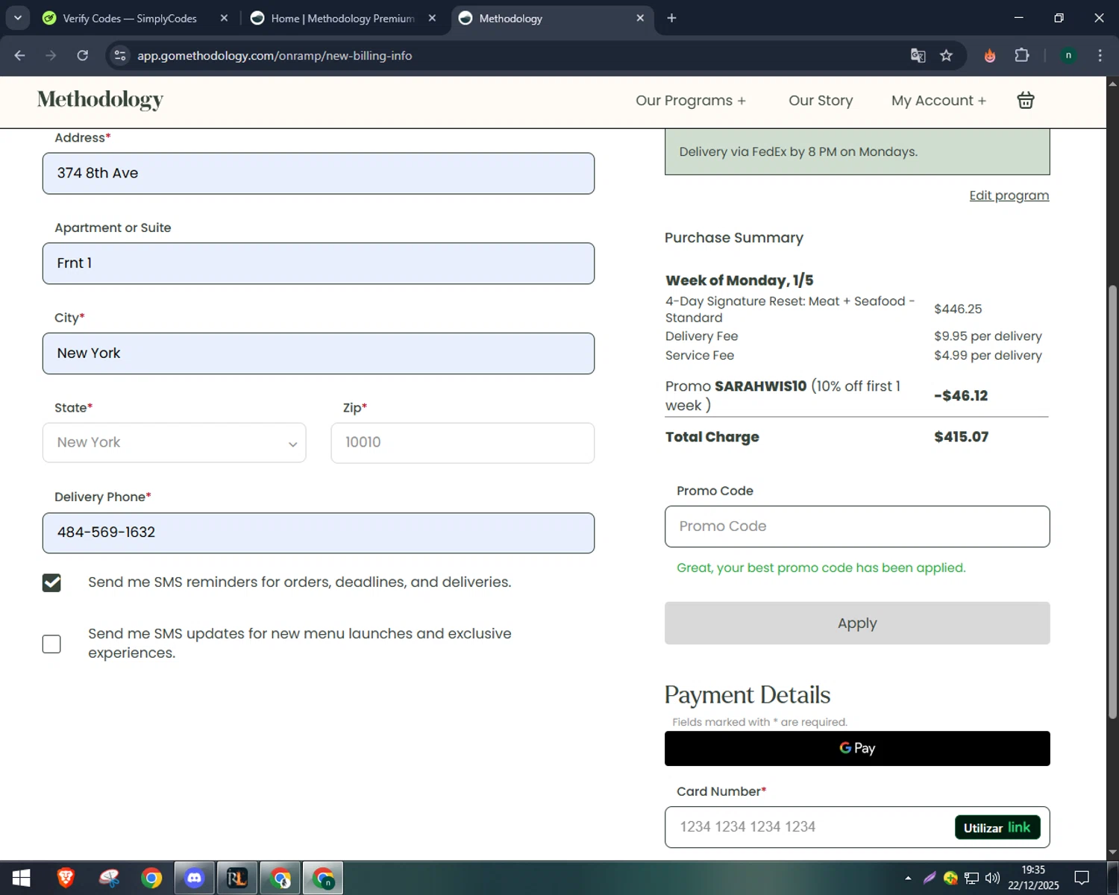The height and width of the screenshot is (895, 1119).
Task: Click the Total Charge amount $415.07
Action: pyautogui.click(x=961, y=437)
